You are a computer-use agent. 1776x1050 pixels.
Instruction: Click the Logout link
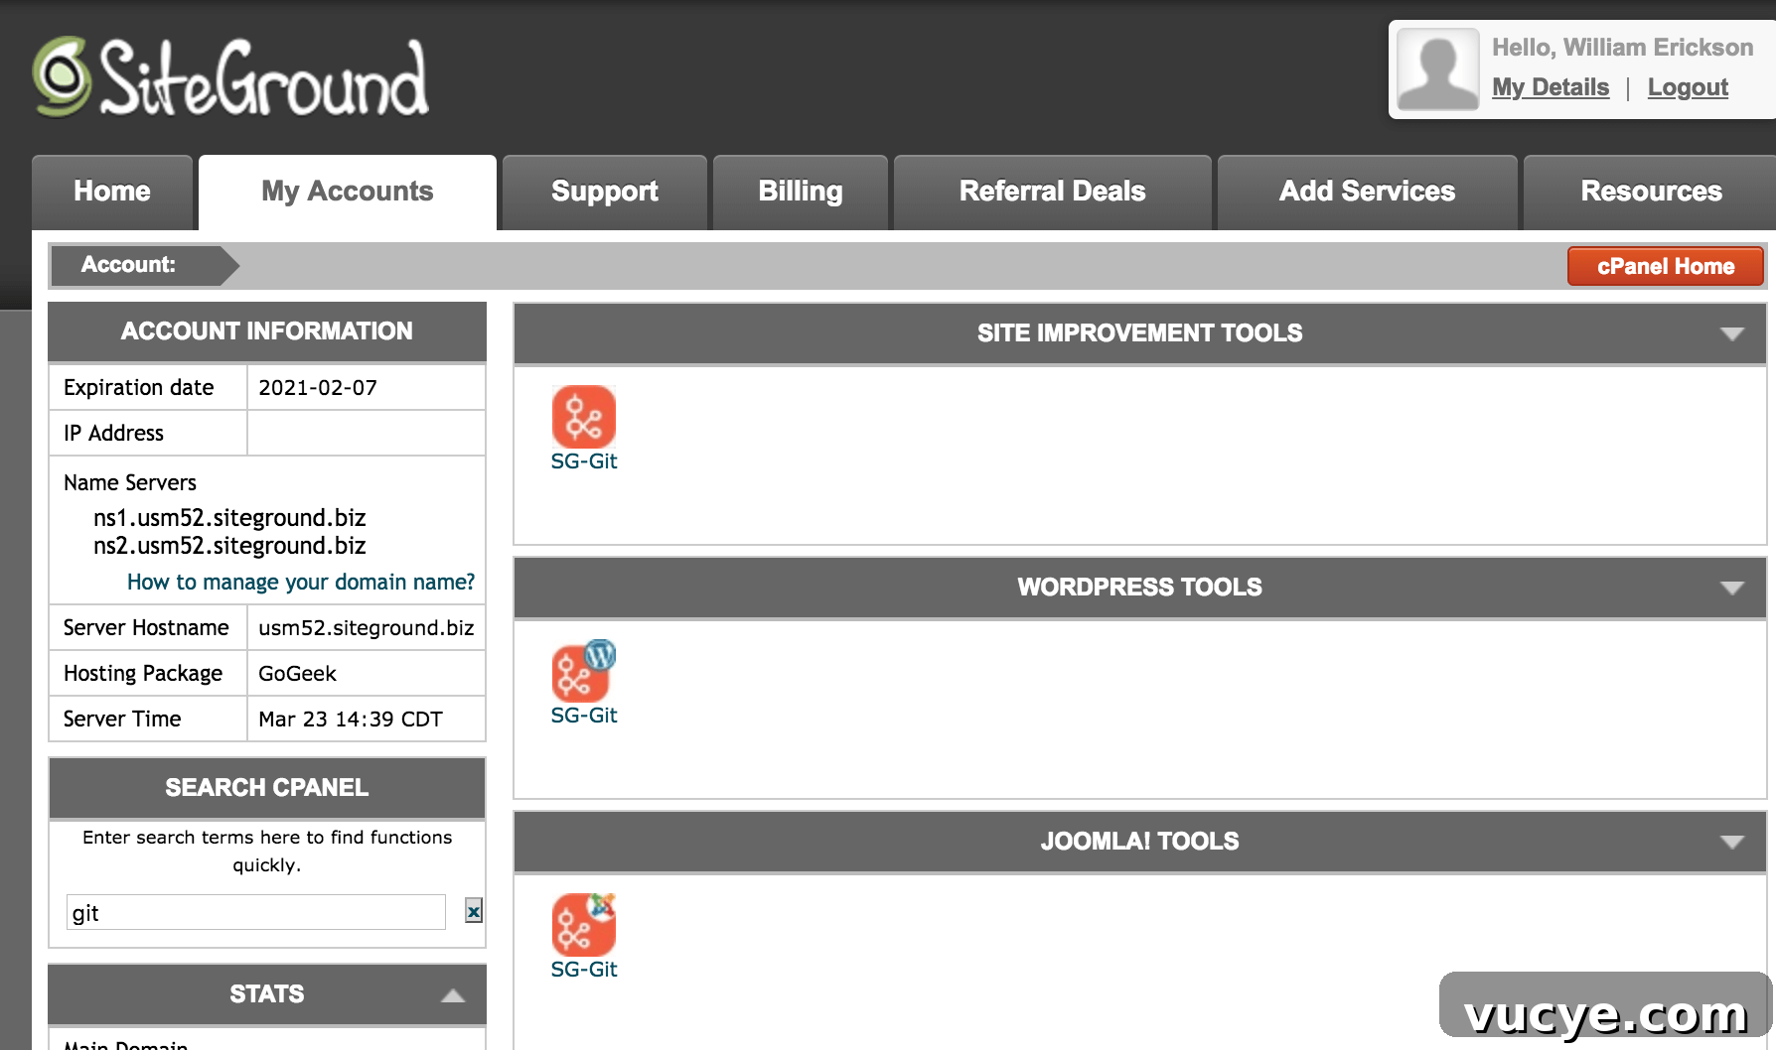click(x=1688, y=87)
